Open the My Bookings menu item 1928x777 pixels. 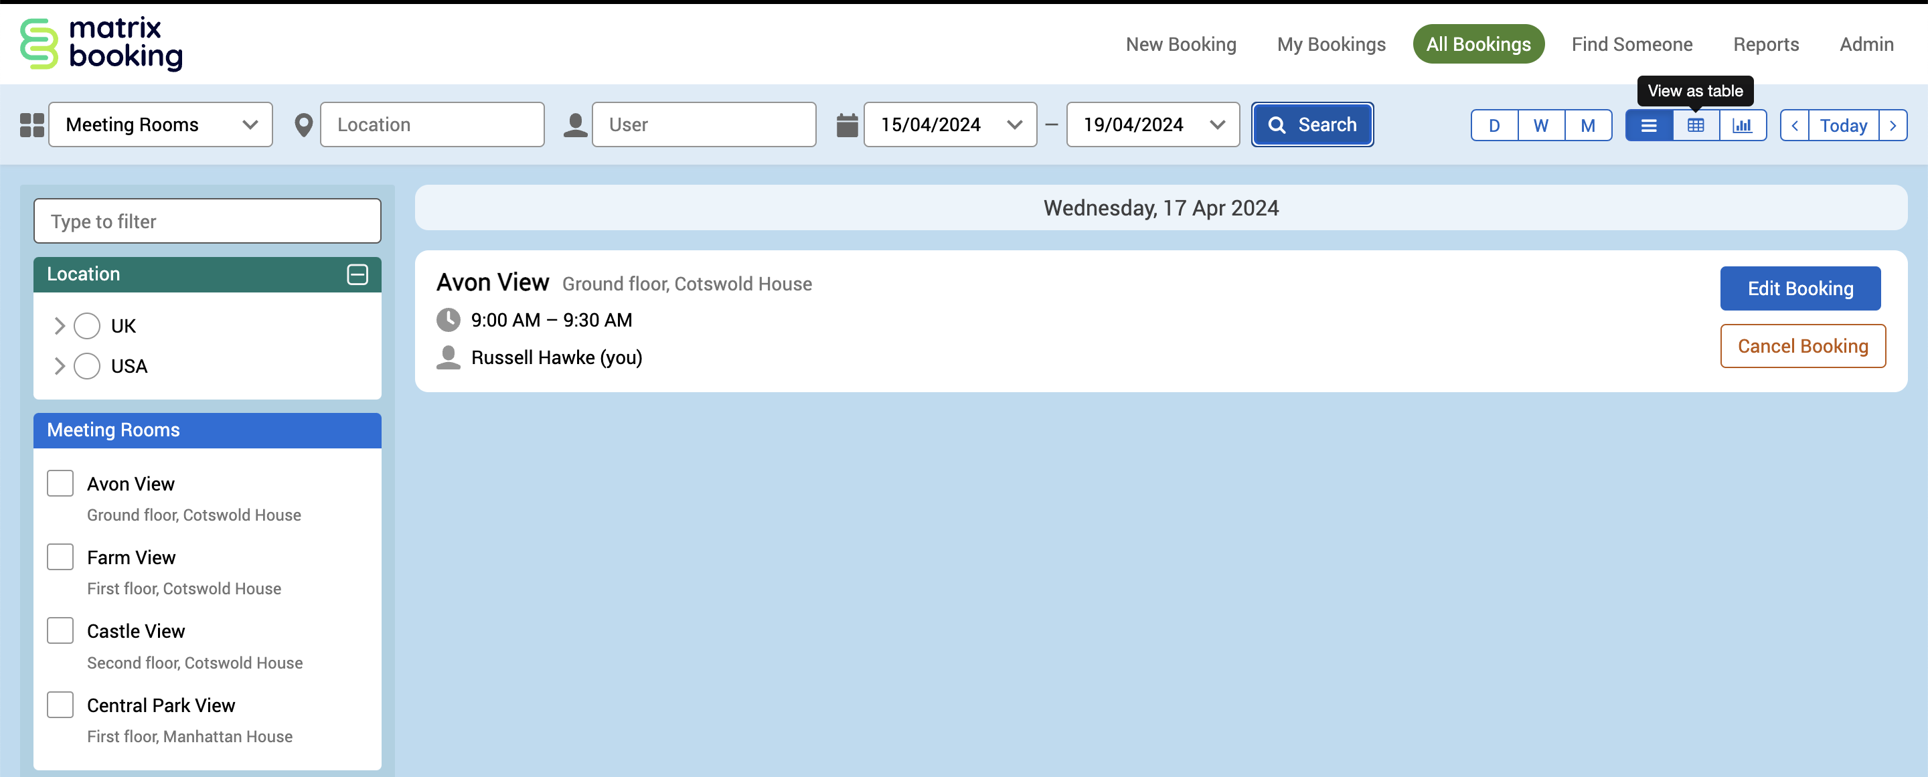[x=1331, y=44]
